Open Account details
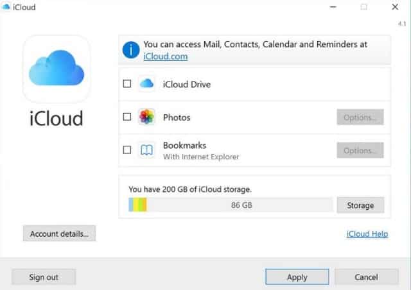 [x=60, y=234]
